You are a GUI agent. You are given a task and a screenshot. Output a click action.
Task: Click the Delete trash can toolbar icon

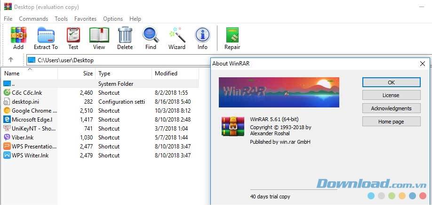coord(125,35)
